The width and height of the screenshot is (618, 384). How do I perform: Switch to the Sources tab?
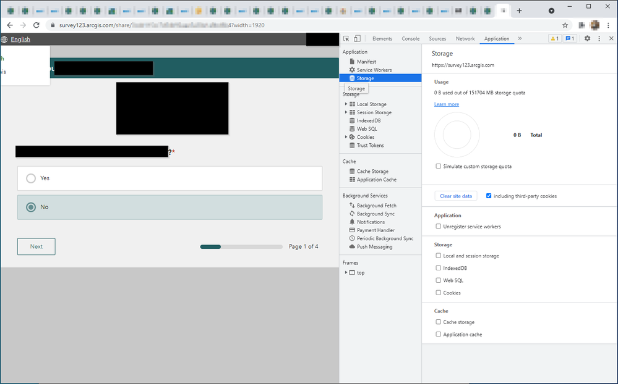tap(437, 38)
